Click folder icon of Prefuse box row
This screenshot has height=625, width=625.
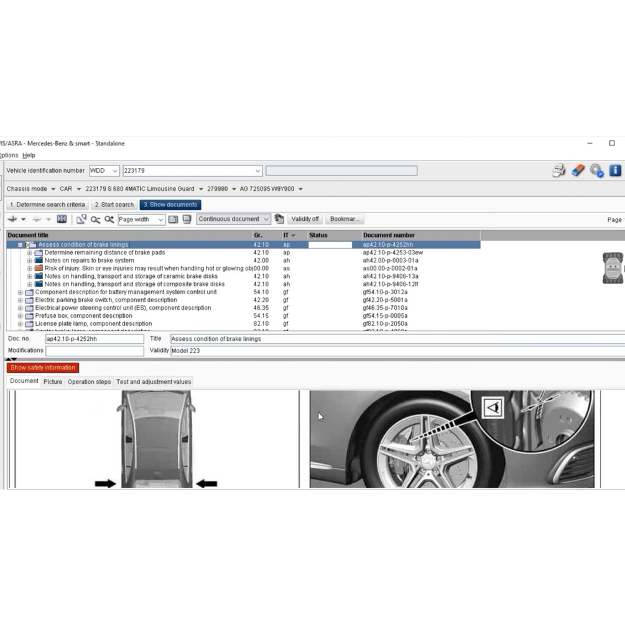coord(29,316)
